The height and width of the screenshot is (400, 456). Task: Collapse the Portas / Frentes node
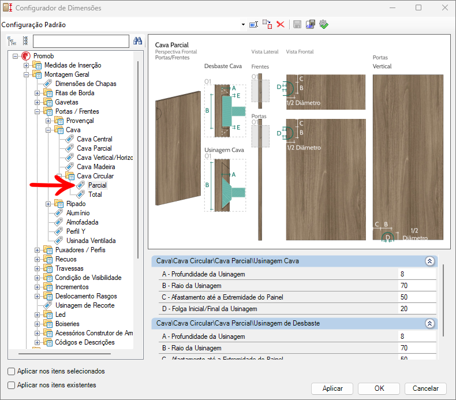37,111
